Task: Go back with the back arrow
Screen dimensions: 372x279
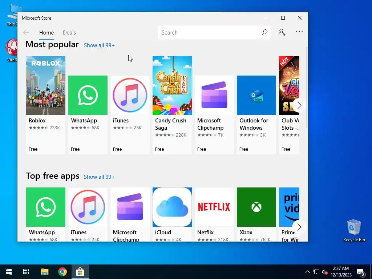Action: (26, 32)
